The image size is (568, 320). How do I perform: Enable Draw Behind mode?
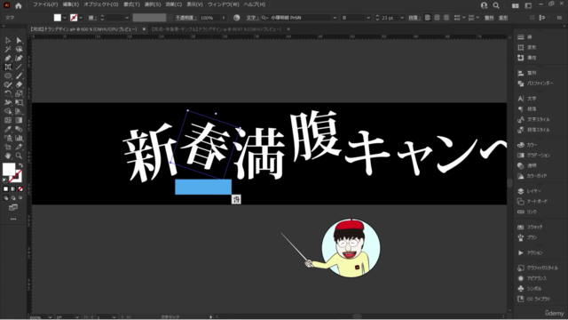pyautogui.click(x=13, y=198)
